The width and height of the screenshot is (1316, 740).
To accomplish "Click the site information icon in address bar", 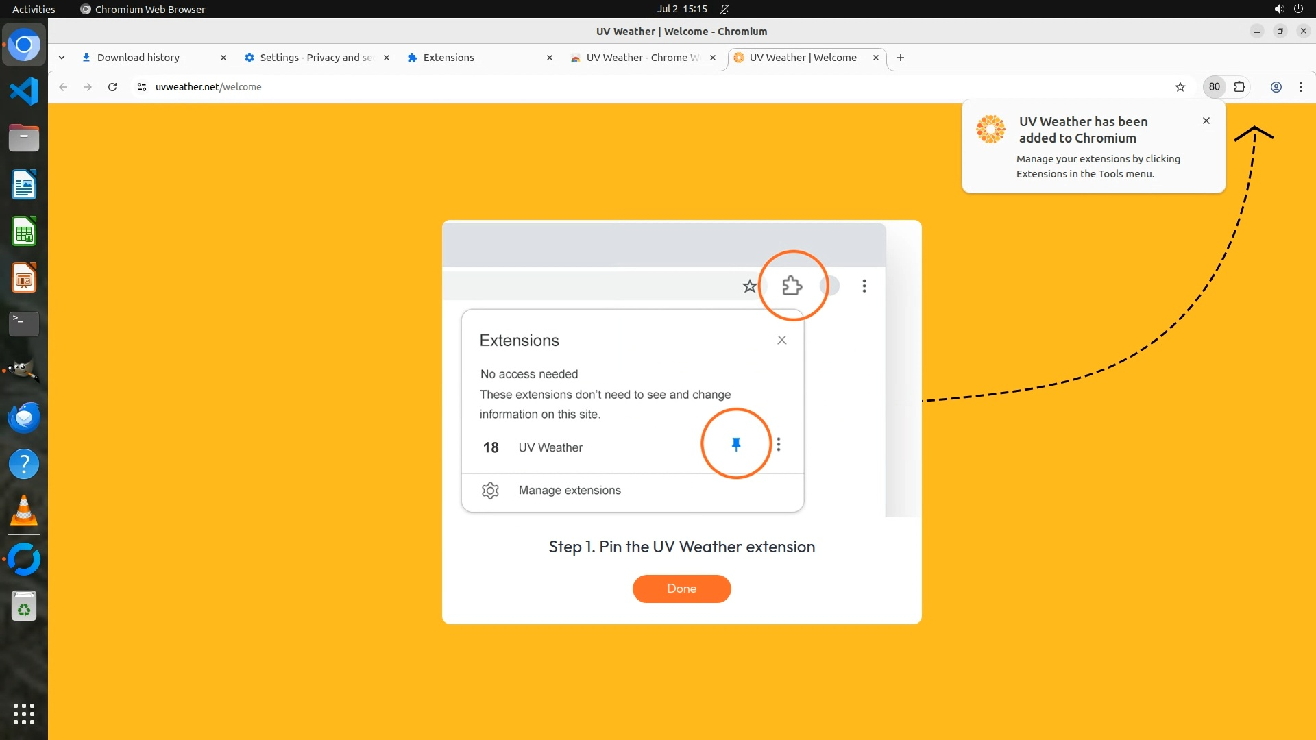I will (142, 87).
